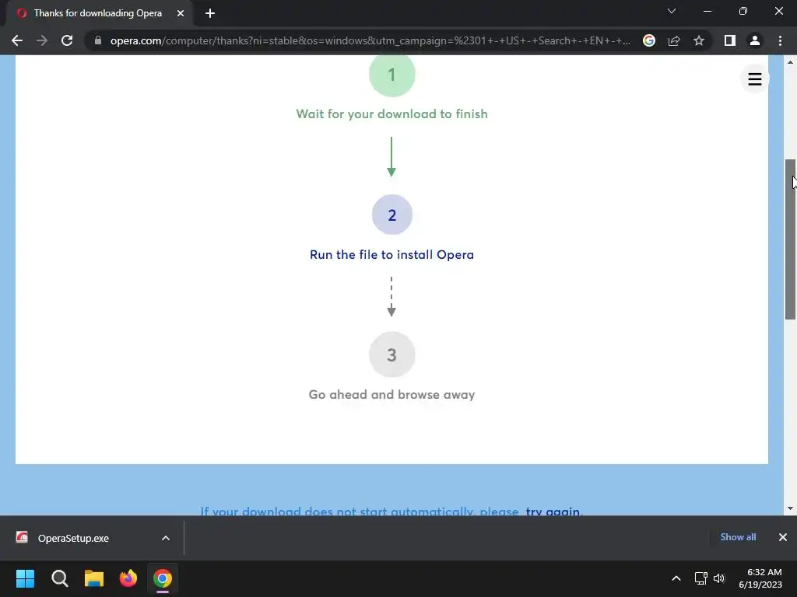Screen dimensions: 797x597
Task: View site information via lock icon
Action: click(x=98, y=40)
